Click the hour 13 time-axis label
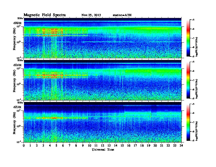 point(109,146)
